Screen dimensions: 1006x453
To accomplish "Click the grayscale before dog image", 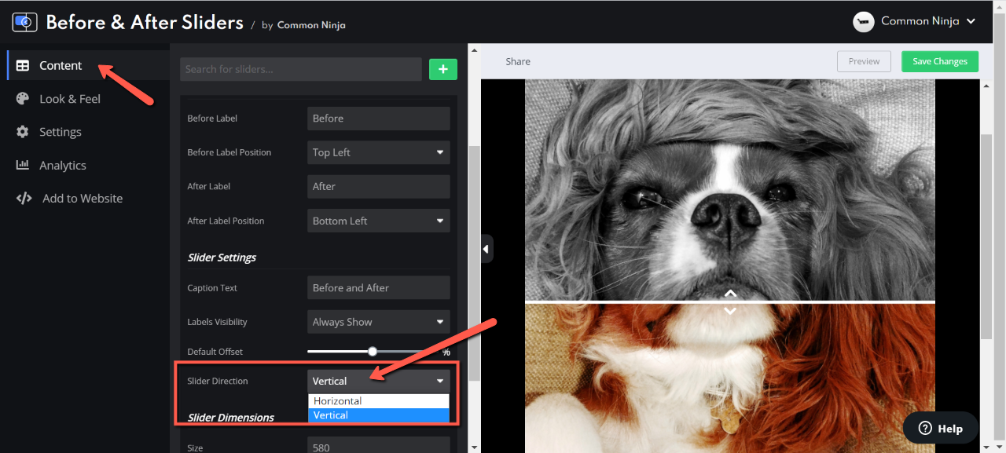I will [x=730, y=188].
